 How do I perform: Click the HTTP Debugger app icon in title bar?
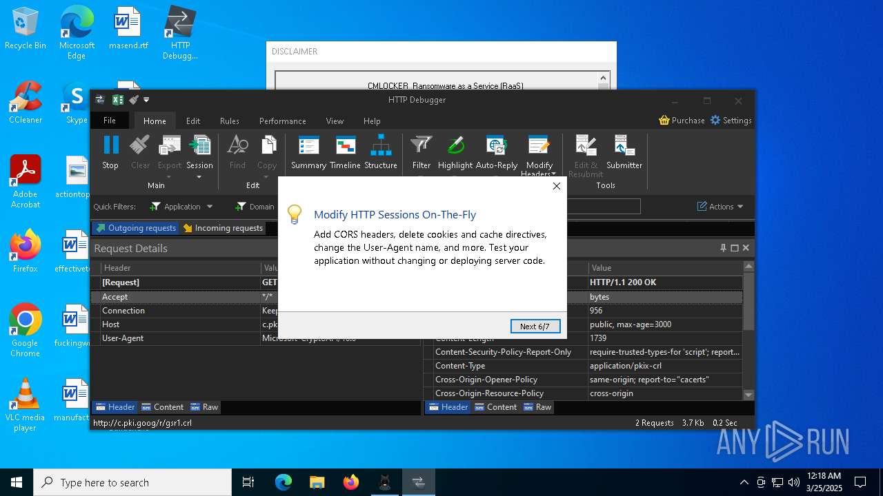coord(100,100)
